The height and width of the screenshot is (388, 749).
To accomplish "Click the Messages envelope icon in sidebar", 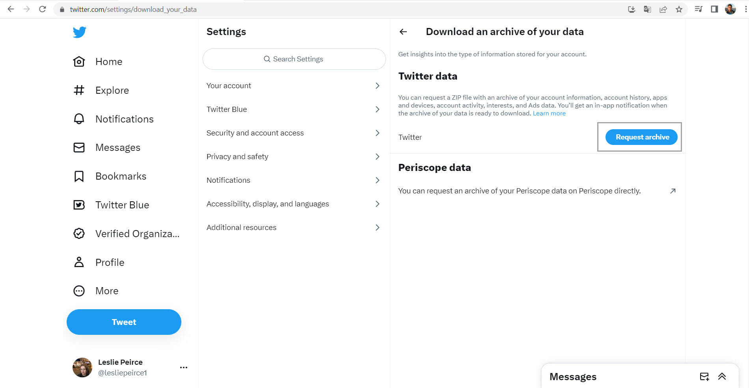I will click(79, 147).
